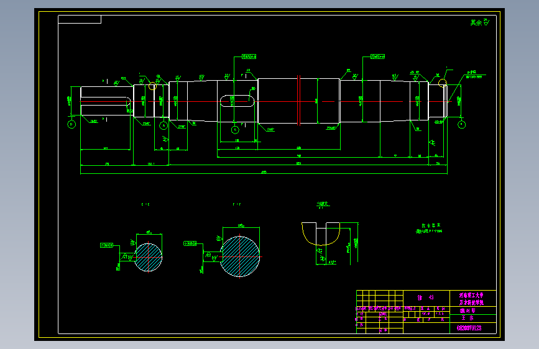Select the long slot on the shaft's left end

106,101
